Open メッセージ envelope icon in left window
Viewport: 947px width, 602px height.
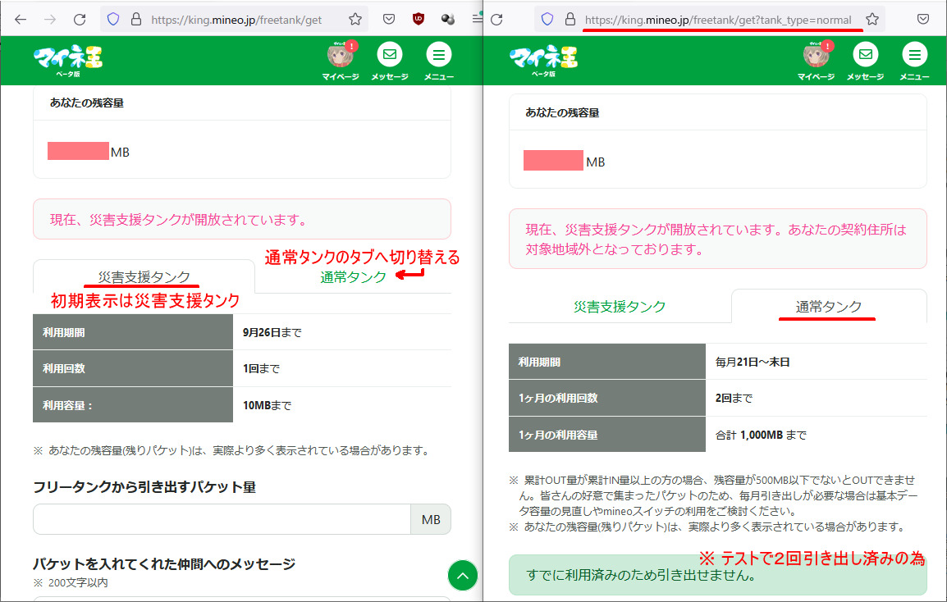point(390,56)
